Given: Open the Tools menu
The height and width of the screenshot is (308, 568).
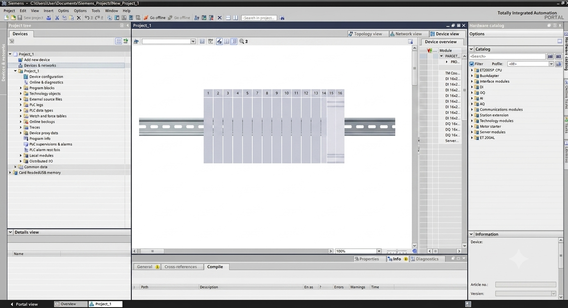Looking at the screenshot, I should click(96, 11).
